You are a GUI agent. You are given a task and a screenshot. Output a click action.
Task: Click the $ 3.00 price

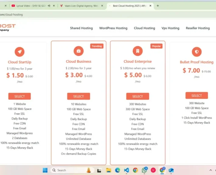74,75
